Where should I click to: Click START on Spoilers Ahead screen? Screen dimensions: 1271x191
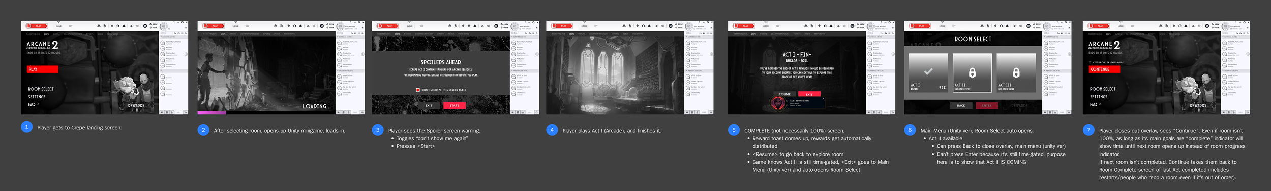coord(455,105)
